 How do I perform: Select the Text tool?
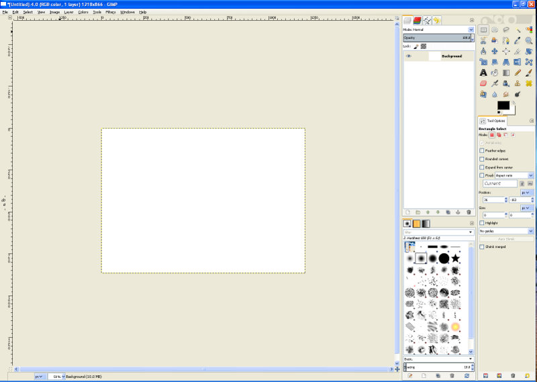tap(483, 73)
